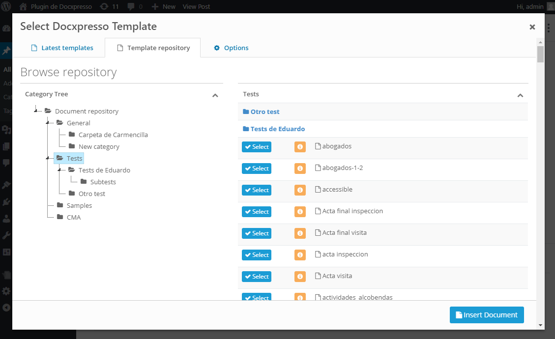Collapse the Tests listing panel

(x=520, y=95)
